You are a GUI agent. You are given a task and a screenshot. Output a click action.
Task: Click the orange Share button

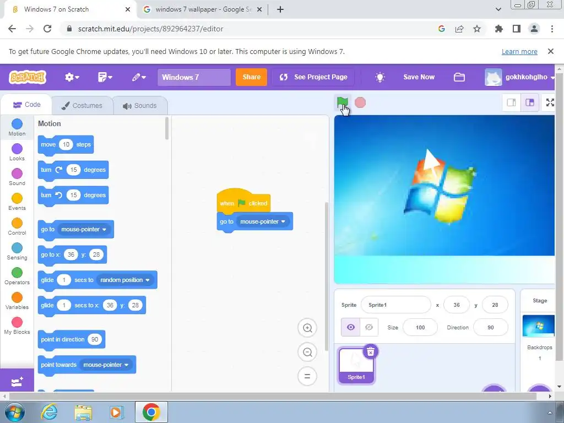251,77
